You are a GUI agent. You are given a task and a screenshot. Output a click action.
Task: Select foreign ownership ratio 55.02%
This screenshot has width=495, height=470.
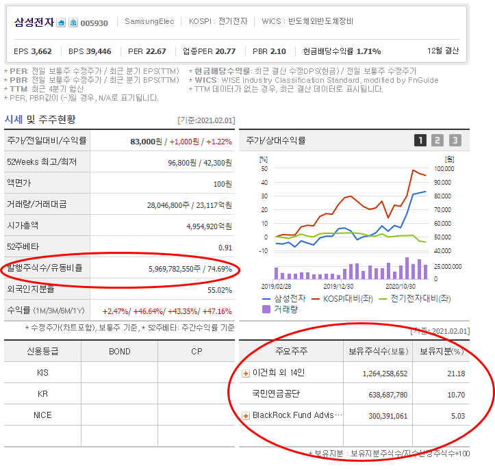click(x=219, y=290)
